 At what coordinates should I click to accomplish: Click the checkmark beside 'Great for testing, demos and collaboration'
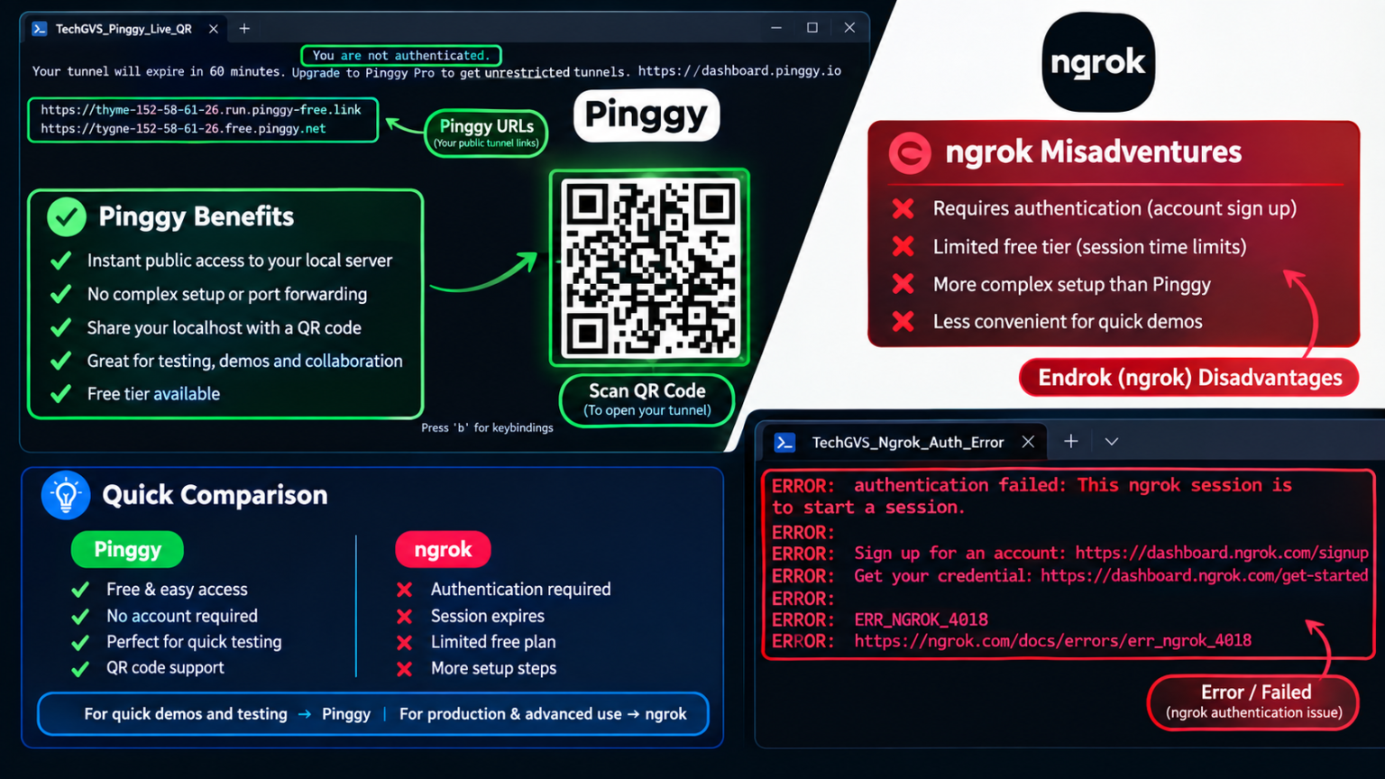point(61,361)
